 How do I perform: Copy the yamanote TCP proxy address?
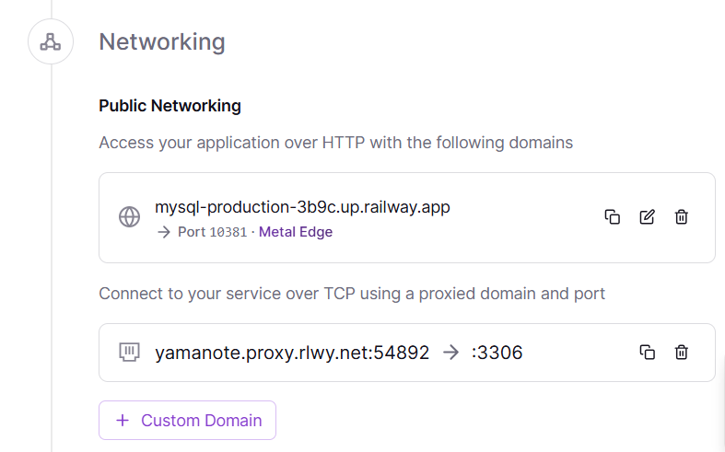tap(647, 352)
